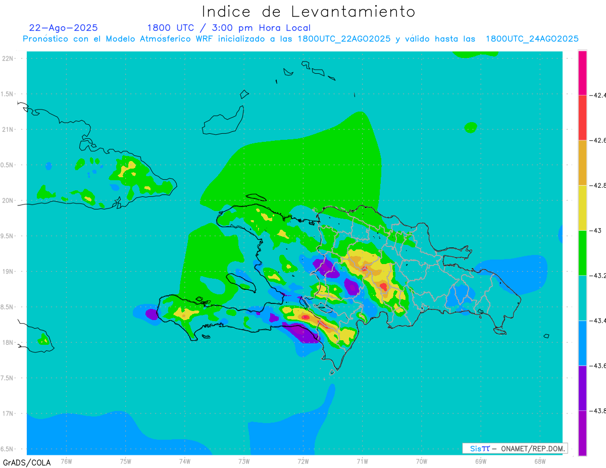Select the date text "22-Ago-2025"

click(63, 28)
